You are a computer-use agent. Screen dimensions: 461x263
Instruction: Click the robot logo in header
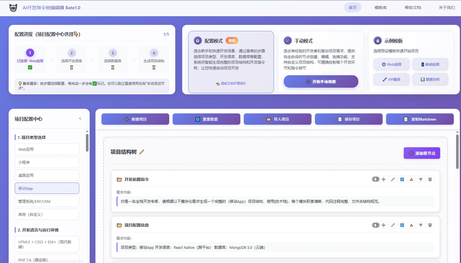pos(13,8)
